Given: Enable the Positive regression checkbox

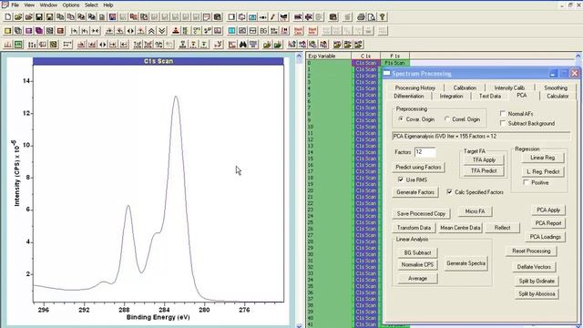Looking at the screenshot, I should [x=527, y=182].
